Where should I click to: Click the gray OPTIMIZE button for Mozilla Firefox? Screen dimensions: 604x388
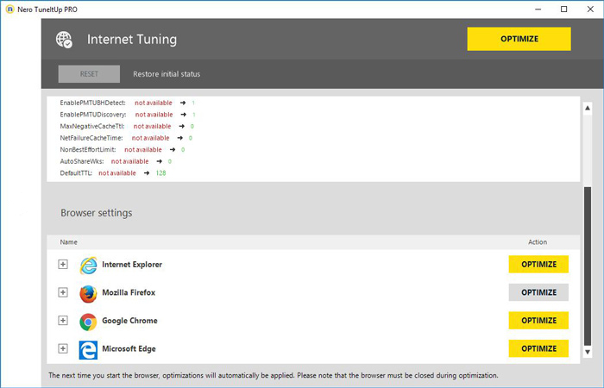pyautogui.click(x=538, y=293)
